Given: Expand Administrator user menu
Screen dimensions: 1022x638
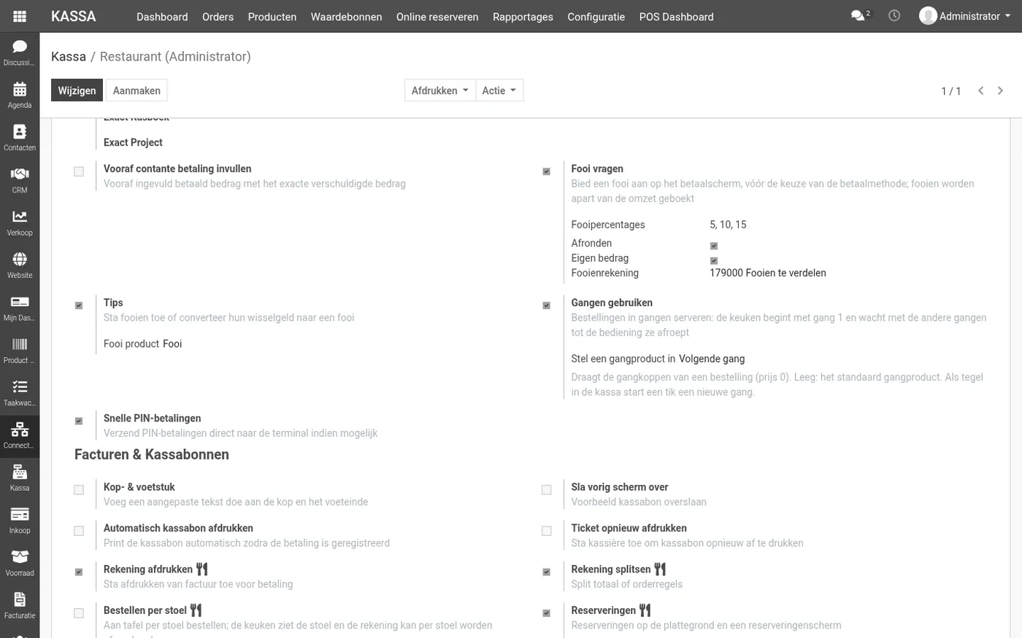Looking at the screenshot, I should coord(965,16).
